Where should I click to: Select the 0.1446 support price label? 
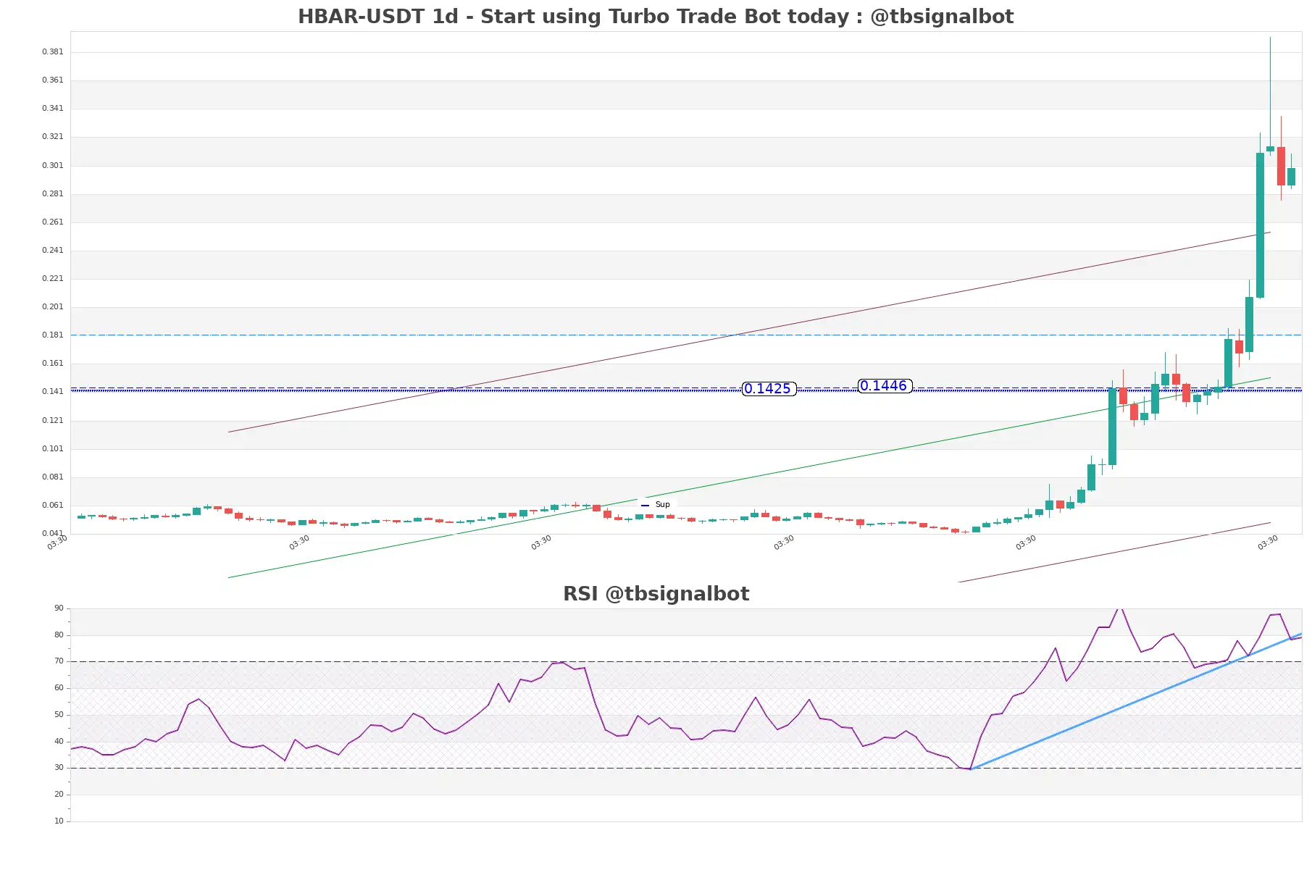pyautogui.click(x=885, y=386)
